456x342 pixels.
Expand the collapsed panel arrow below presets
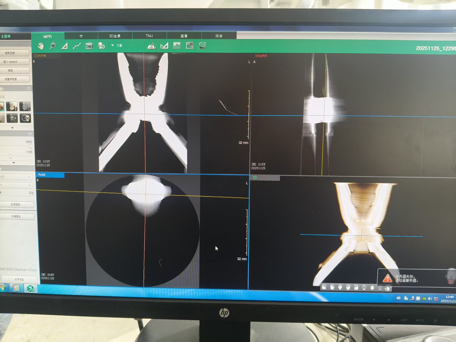point(12,128)
